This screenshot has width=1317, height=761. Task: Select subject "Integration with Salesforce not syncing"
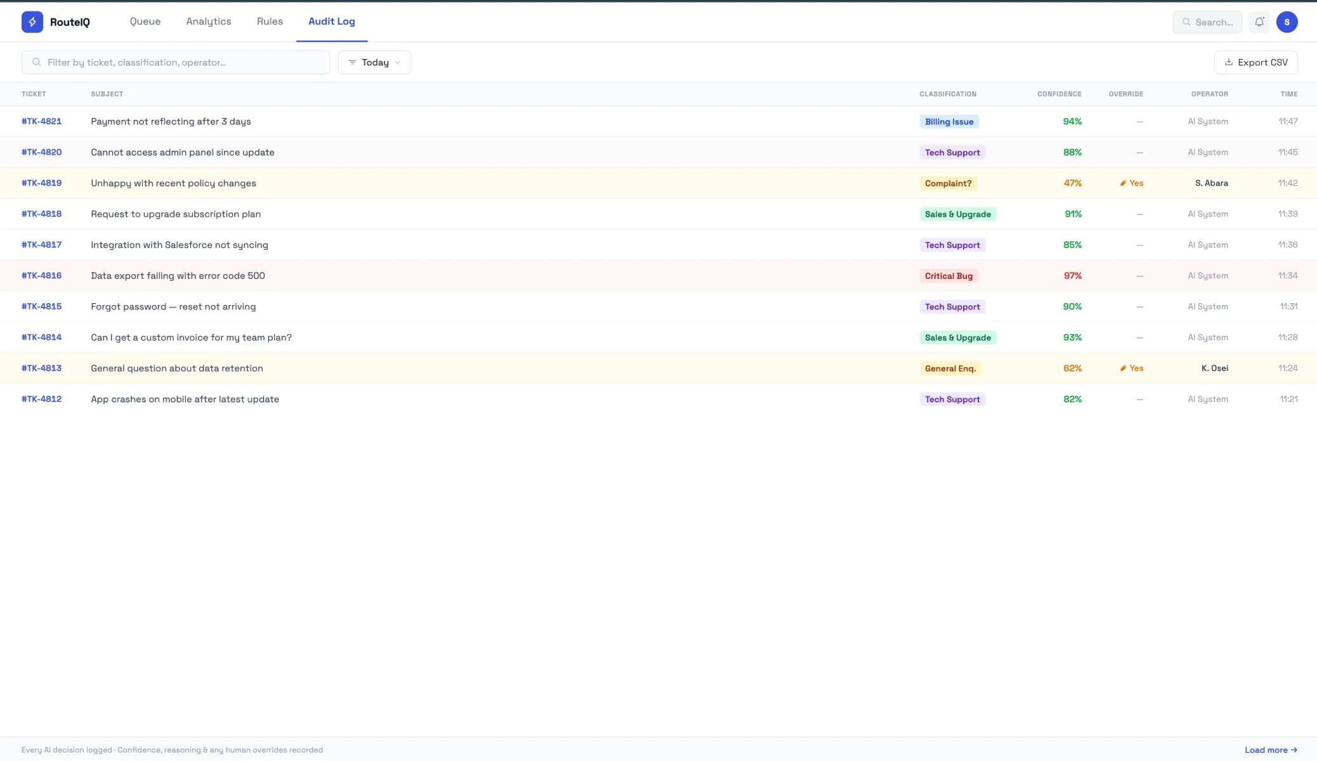(180, 245)
